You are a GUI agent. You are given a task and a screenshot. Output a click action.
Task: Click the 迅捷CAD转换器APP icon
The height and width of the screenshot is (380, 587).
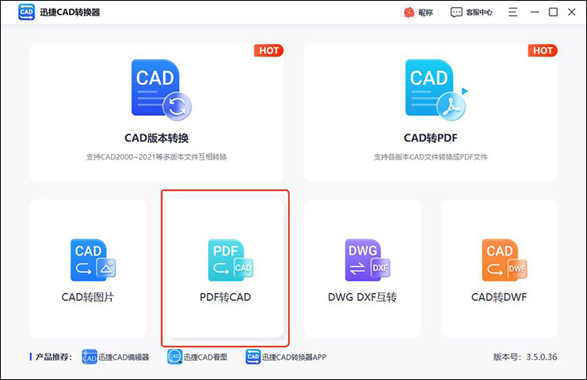click(253, 357)
